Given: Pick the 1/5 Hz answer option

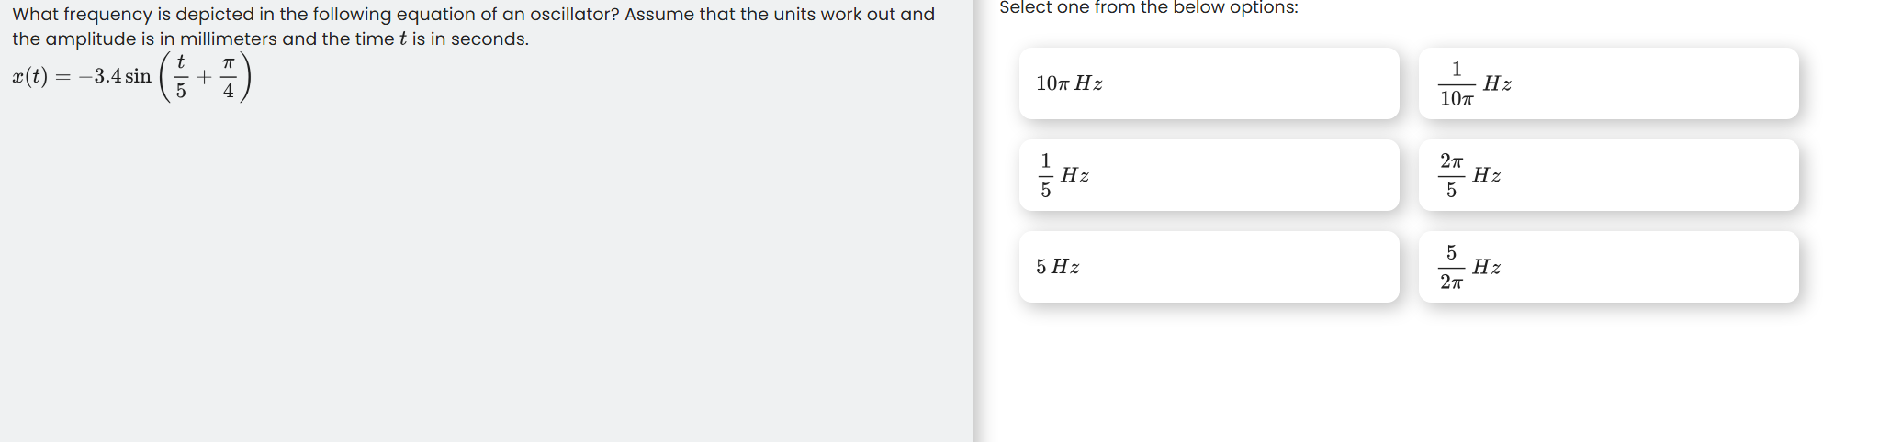Looking at the screenshot, I should [x=1209, y=175].
